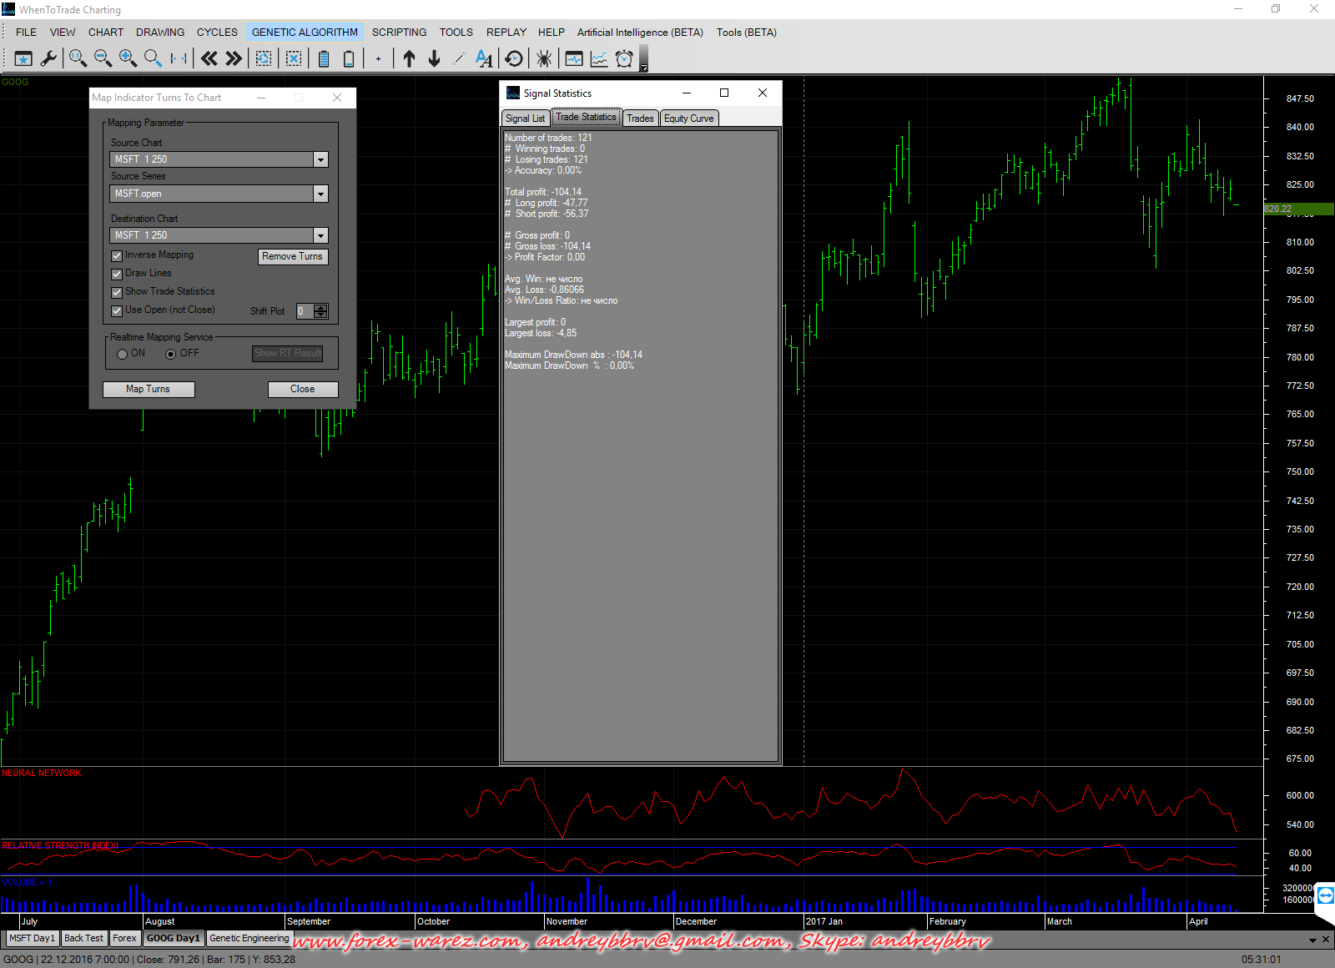Open the CYCLES menu
Viewport: 1335px width, 968px height.
(217, 33)
